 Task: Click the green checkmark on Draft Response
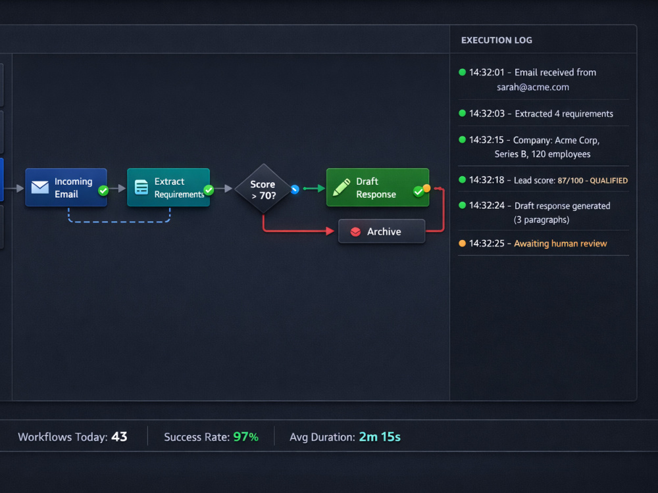point(418,192)
